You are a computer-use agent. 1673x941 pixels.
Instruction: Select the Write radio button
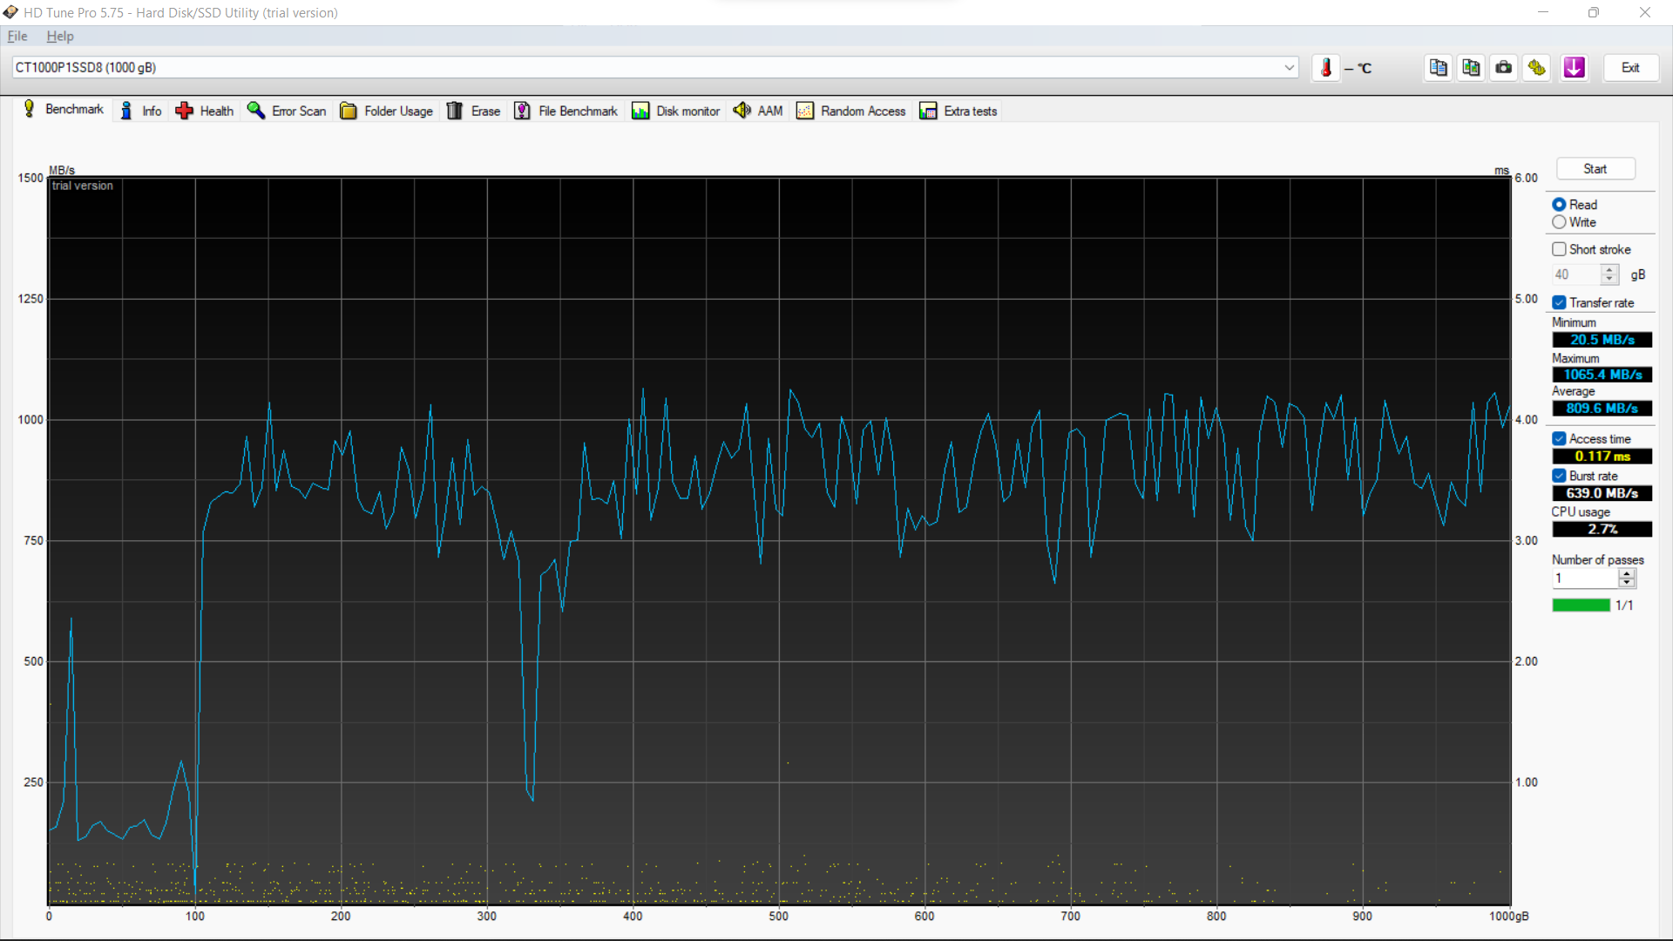point(1559,222)
